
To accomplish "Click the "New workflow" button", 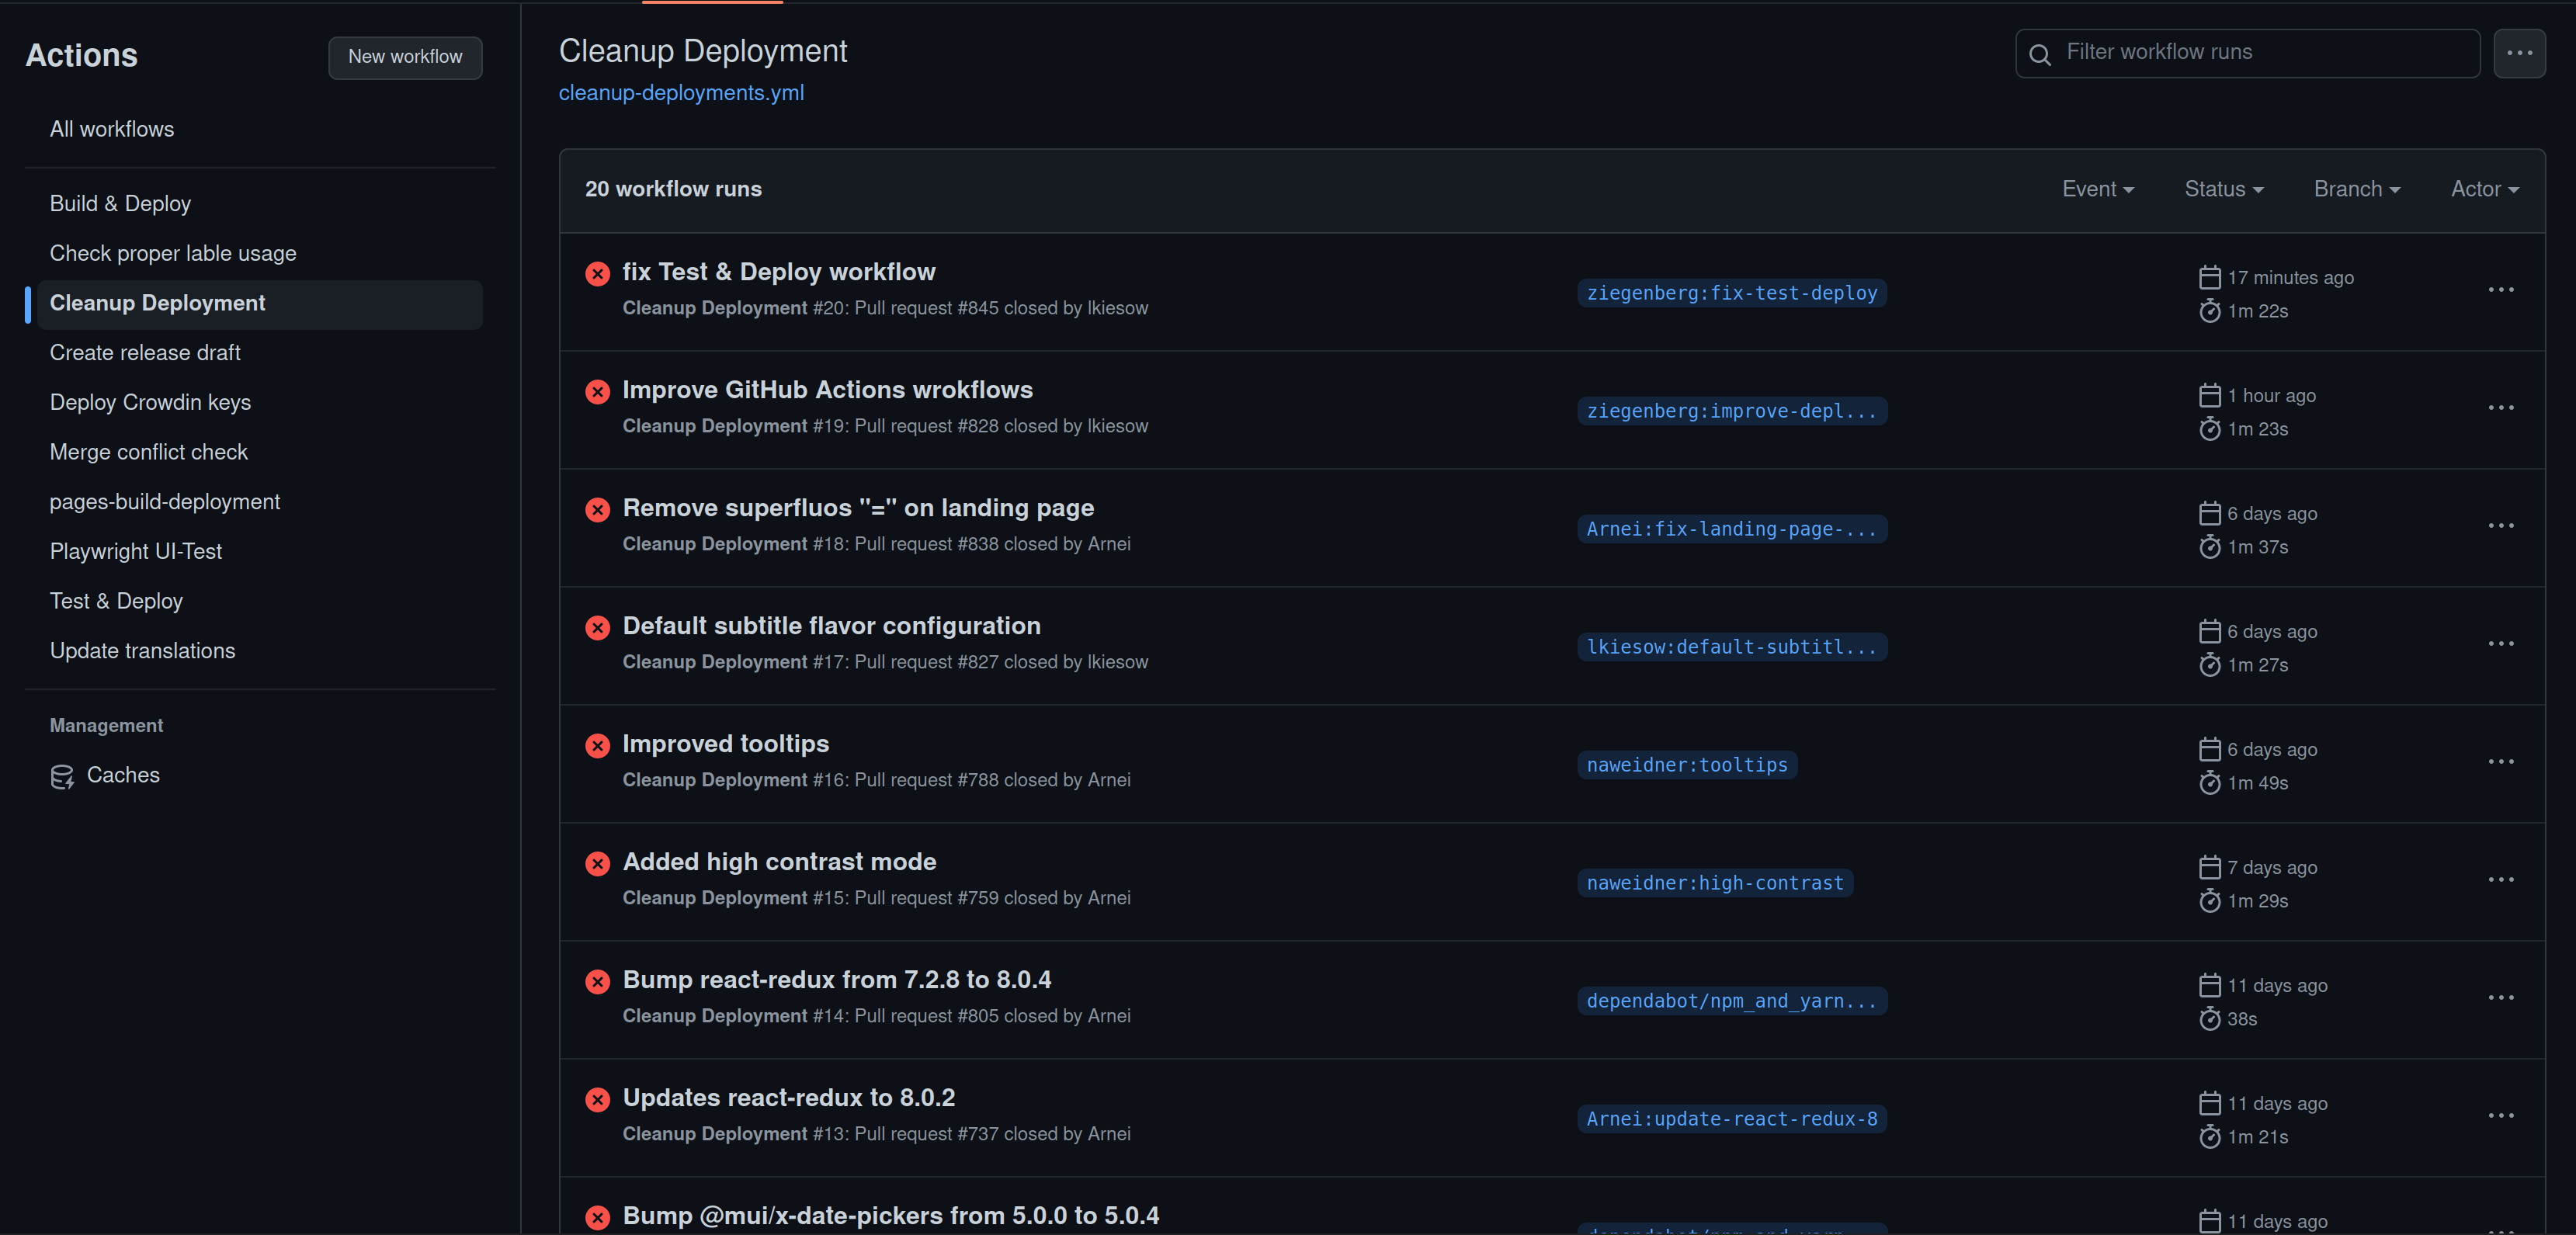I will [x=405, y=57].
